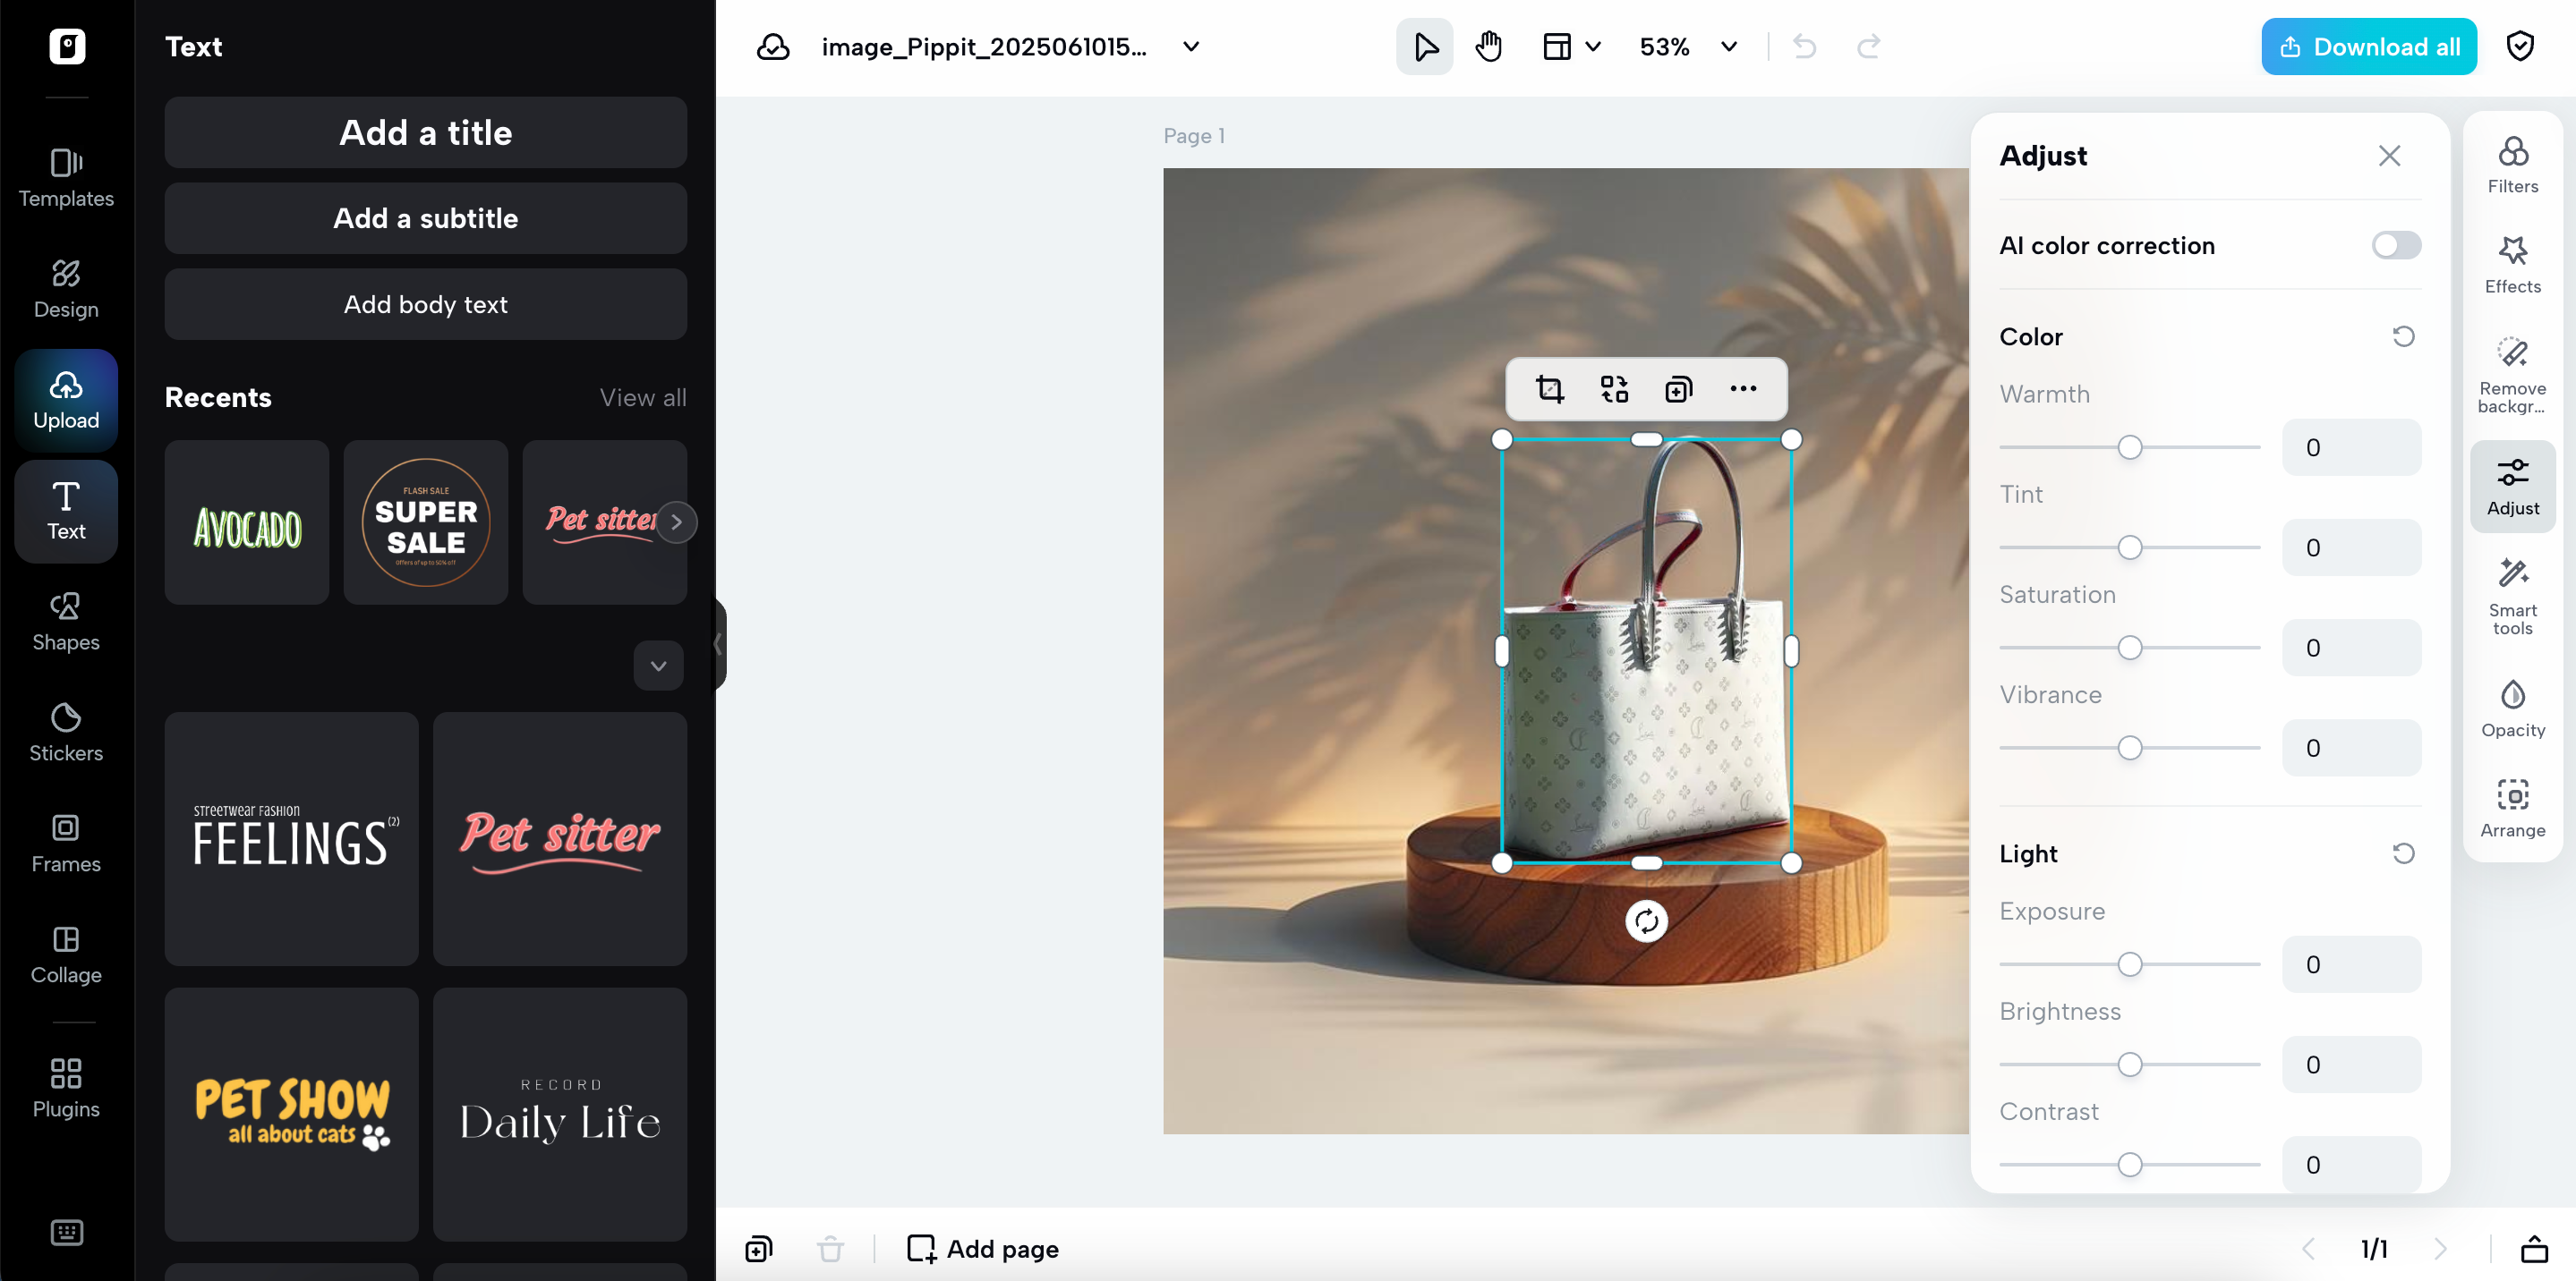Click the Add a subtitle button
This screenshot has width=2576, height=1281.
coord(425,218)
